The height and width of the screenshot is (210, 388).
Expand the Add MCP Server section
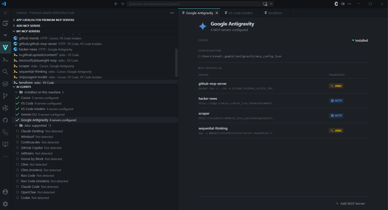click(x=28, y=26)
